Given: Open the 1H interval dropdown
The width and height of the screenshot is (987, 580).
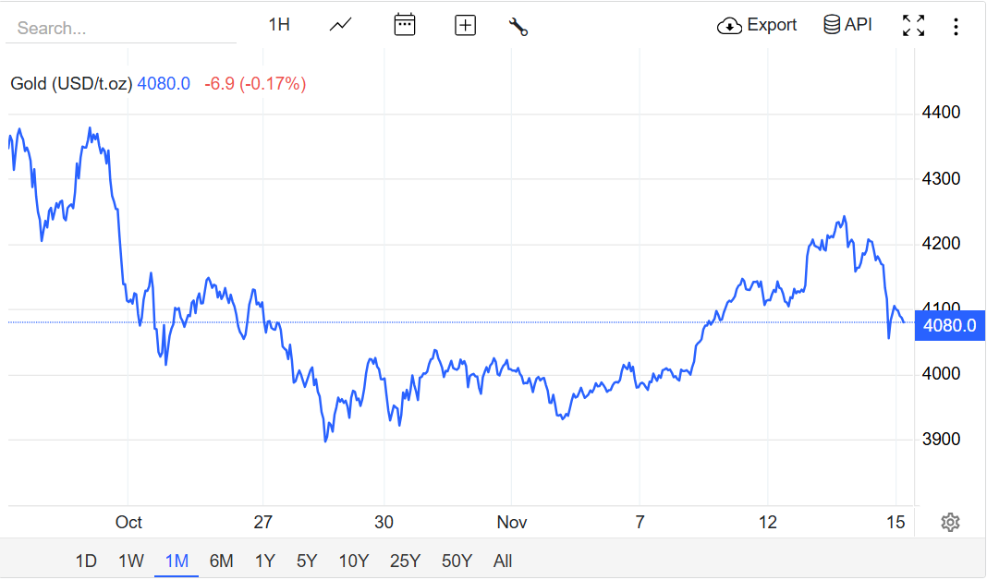Looking at the screenshot, I should point(279,25).
